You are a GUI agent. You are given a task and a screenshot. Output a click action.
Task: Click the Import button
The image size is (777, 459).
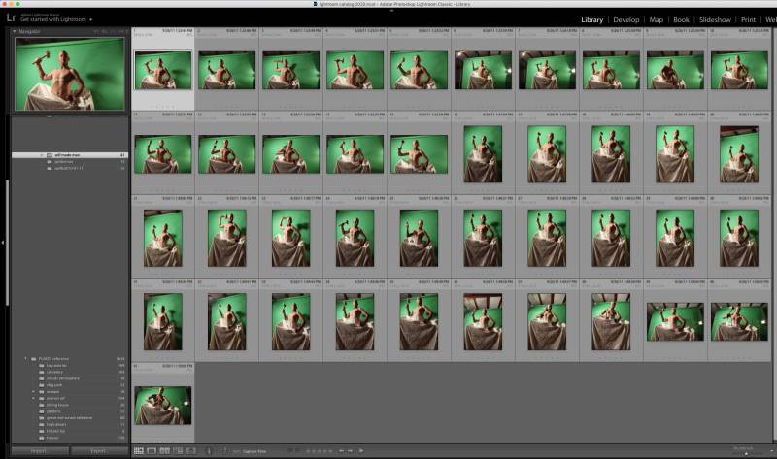coord(38,451)
